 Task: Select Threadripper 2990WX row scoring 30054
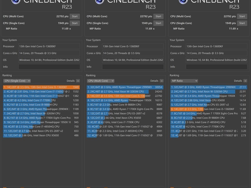(125, 87)
